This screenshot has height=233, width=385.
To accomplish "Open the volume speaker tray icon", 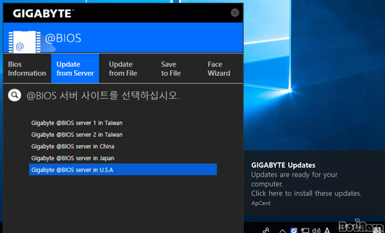I will (316, 230).
